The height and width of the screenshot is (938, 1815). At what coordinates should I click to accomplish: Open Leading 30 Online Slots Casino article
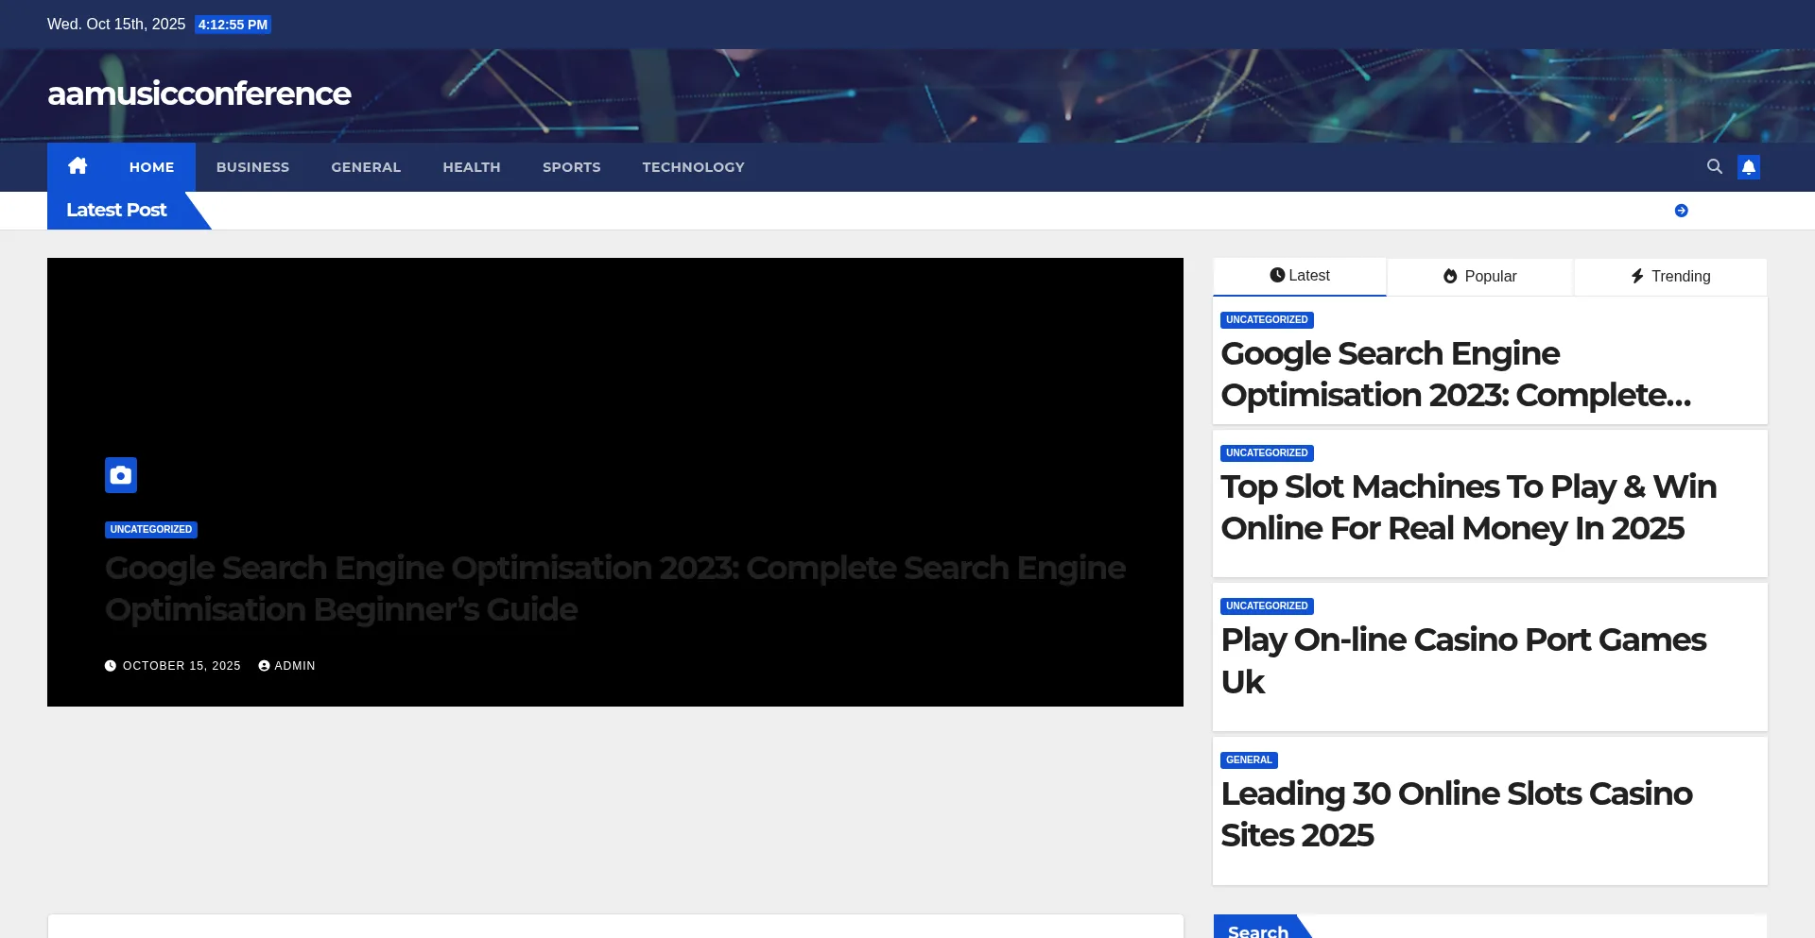coord(1456,814)
